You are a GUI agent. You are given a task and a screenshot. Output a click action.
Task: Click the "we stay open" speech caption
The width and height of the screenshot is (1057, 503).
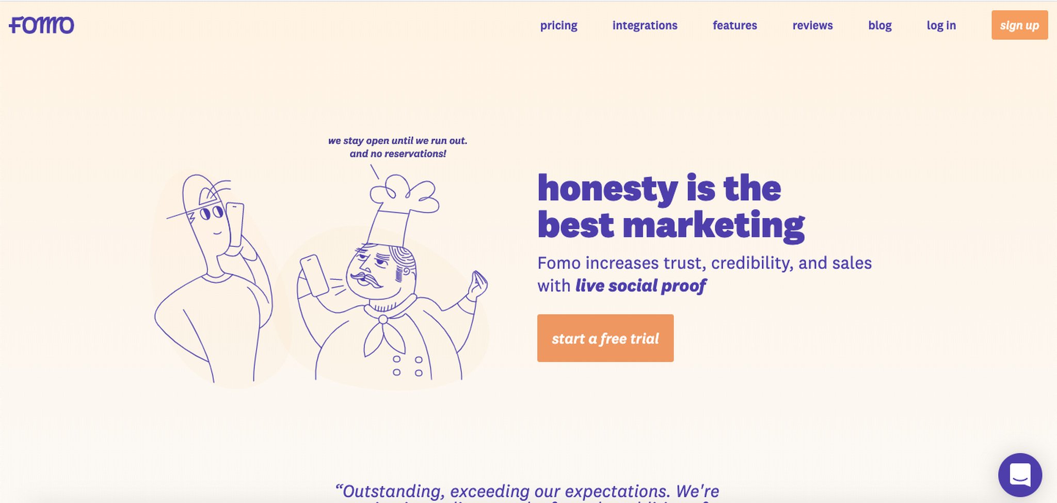(397, 147)
